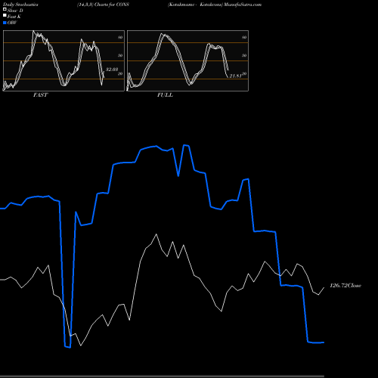The height and width of the screenshot is (378, 378).
Task: Click '(14,3,3) Charts for CONS' heading
Action: 103,5
